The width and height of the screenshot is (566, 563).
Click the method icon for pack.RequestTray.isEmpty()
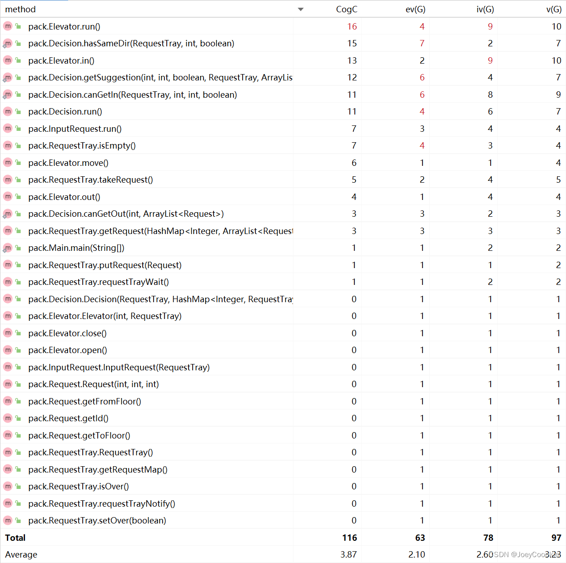pos(8,146)
